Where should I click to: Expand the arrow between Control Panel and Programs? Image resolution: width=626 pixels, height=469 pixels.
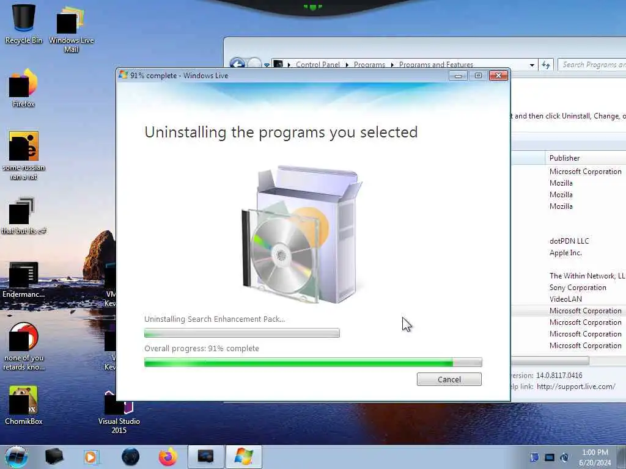347,65
